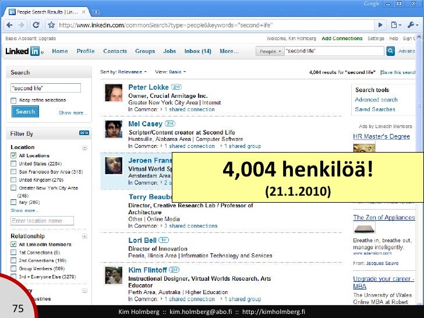Viewport: 424px width, 318px height.
Task: Expand Mel Casey's 1 shared group
Action: pyautogui.click(x=241, y=146)
